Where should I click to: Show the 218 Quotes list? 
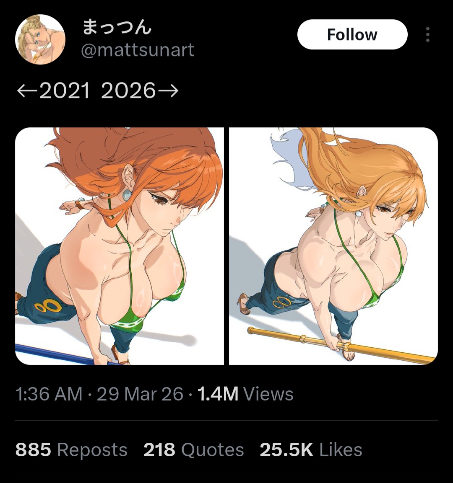coord(194,450)
